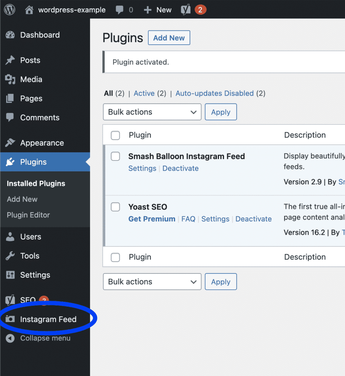
Task: Click New in the admin bar
Action: [x=164, y=10]
